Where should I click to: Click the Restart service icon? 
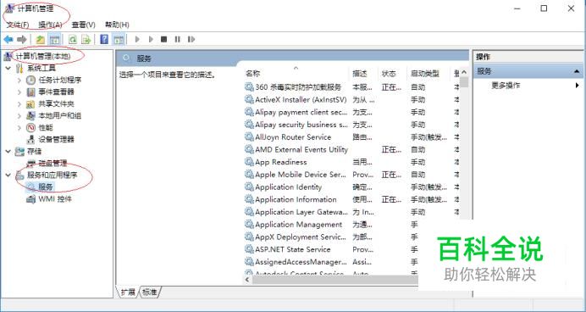[191, 39]
